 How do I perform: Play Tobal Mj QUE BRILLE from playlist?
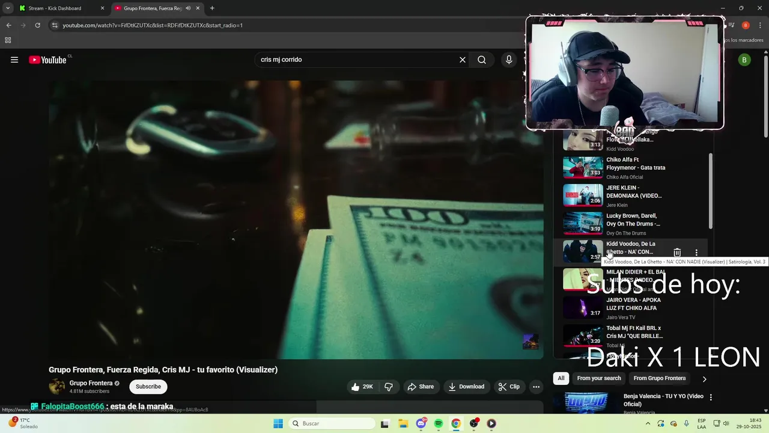pyautogui.click(x=631, y=336)
